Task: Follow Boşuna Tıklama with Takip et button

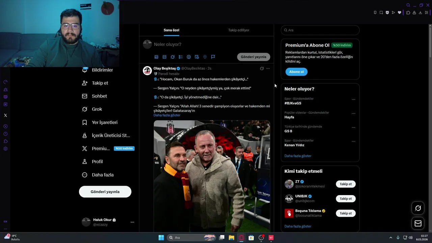Action: [x=346, y=213]
